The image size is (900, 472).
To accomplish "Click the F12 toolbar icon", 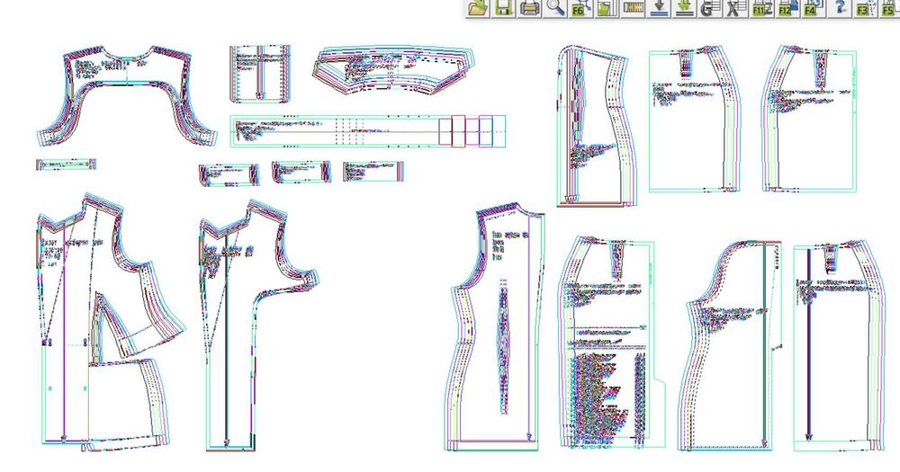I will (788, 8).
